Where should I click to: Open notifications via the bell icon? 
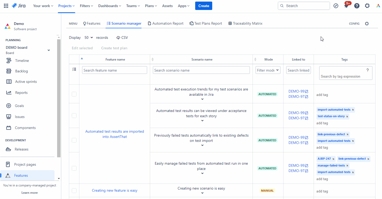(x=346, y=6)
